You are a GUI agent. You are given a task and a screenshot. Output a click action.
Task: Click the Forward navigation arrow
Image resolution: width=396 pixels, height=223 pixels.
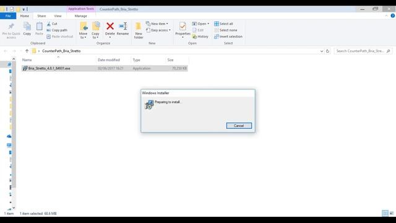point(14,51)
